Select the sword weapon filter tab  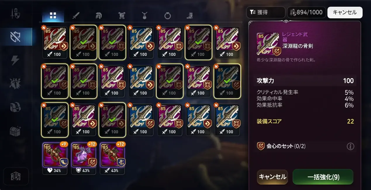pos(76,16)
